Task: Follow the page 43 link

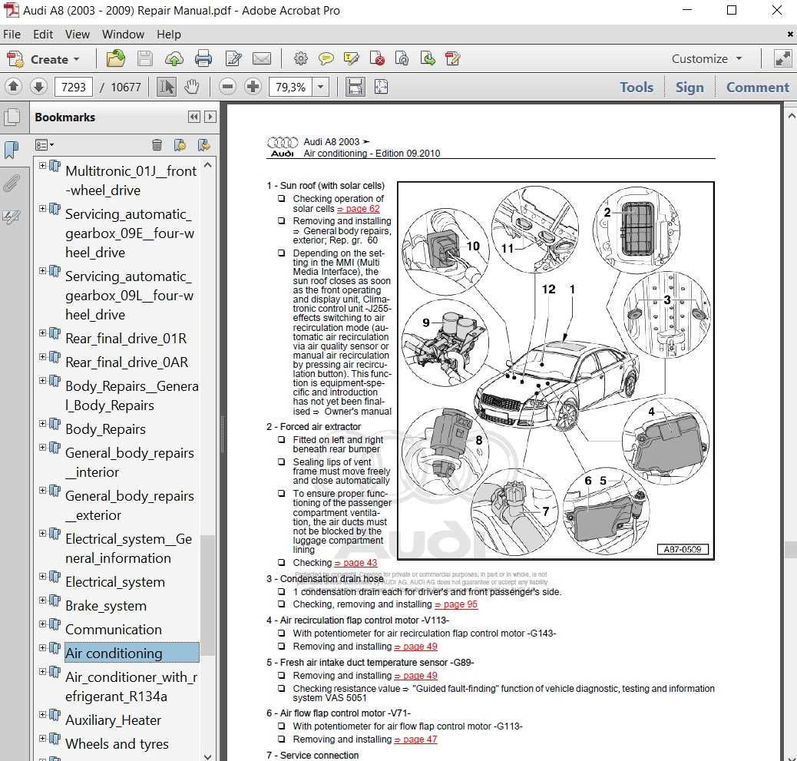Action: [x=356, y=563]
